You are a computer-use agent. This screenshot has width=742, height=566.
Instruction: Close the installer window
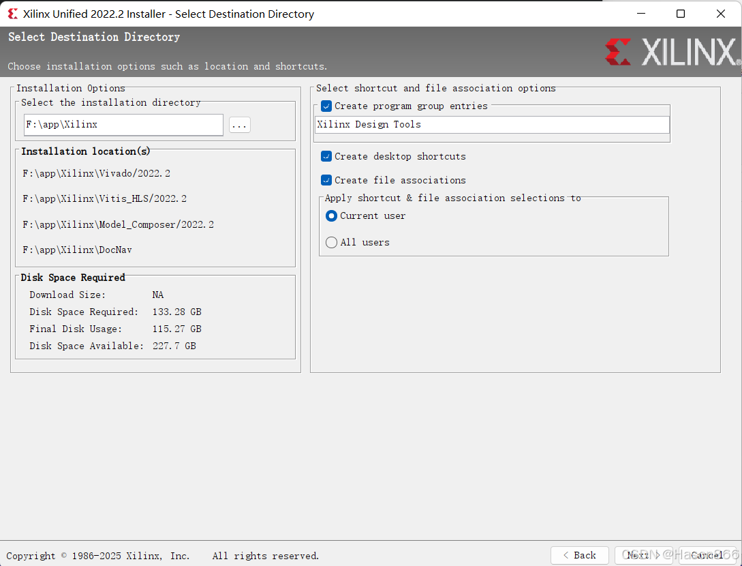click(721, 14)
